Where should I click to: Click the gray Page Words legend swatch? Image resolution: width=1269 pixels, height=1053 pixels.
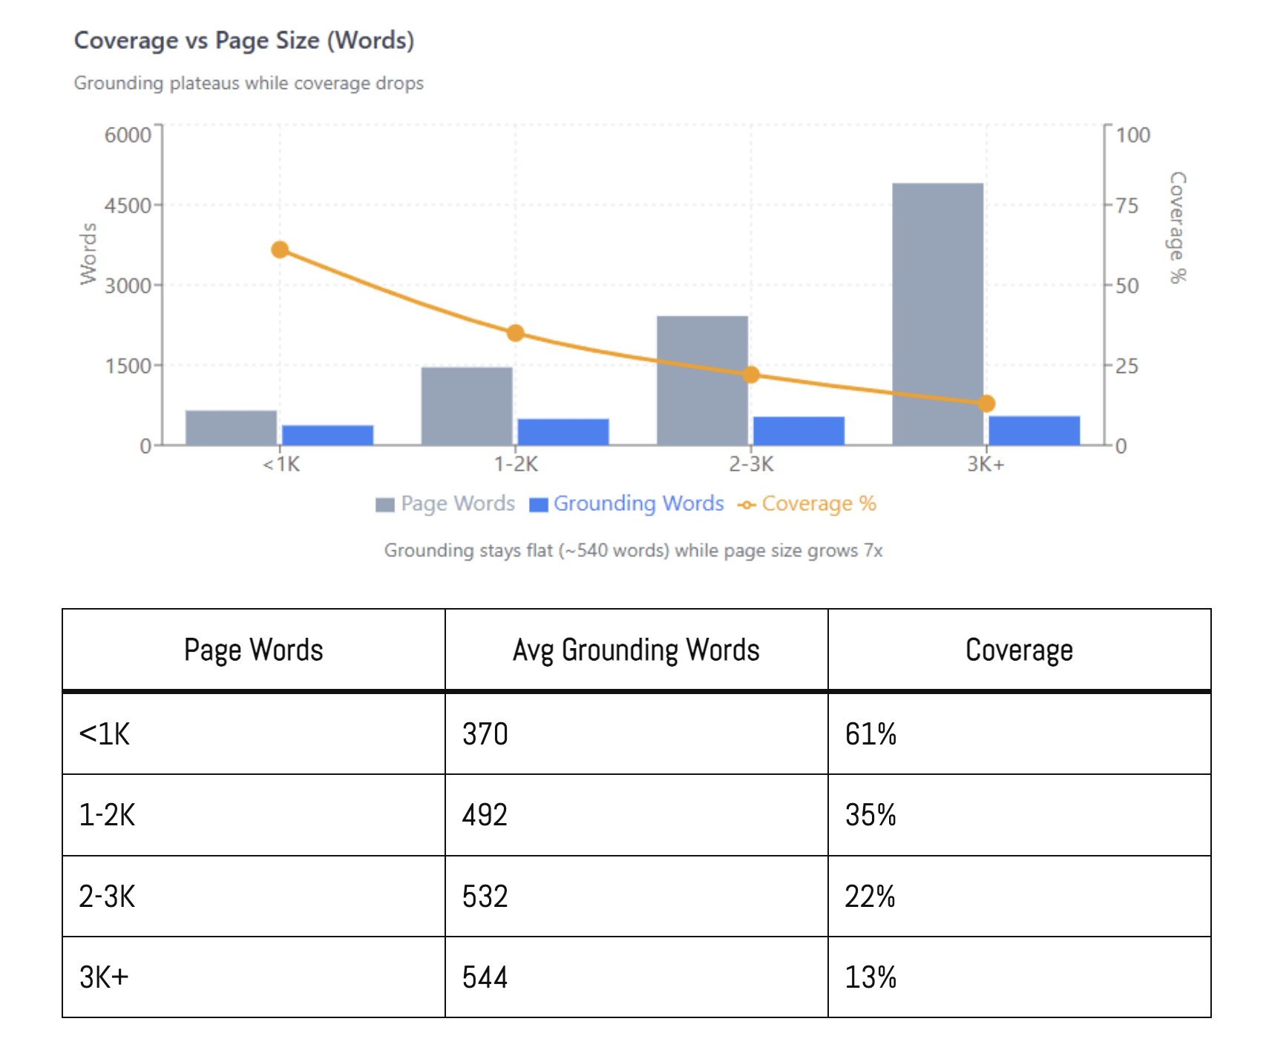tap(384, 505)
